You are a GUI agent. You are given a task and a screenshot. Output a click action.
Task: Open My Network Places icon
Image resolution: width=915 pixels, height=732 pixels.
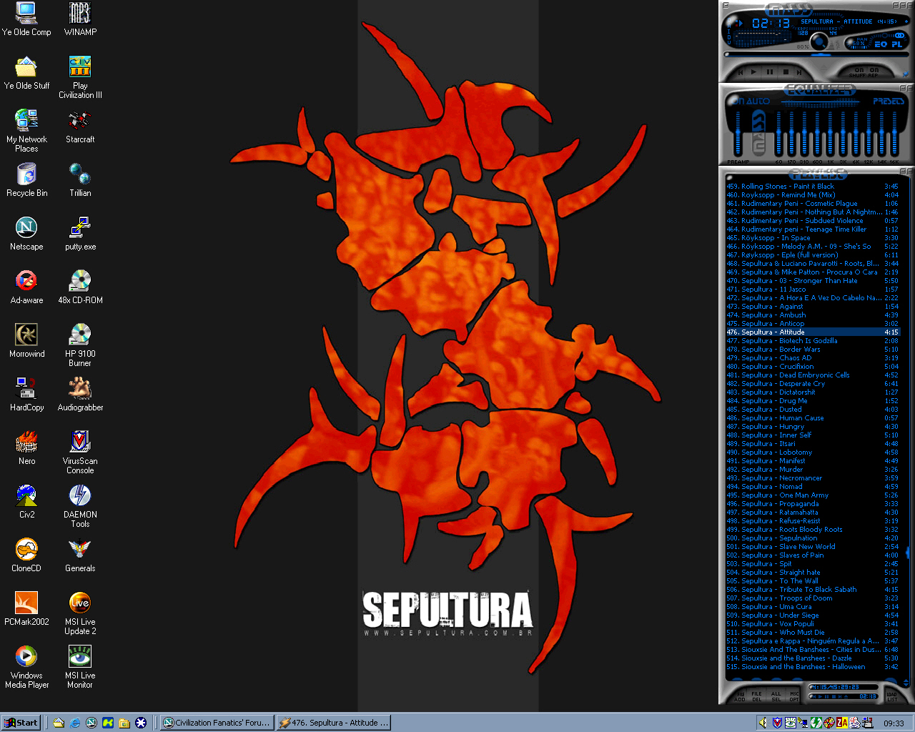point(26,130)
